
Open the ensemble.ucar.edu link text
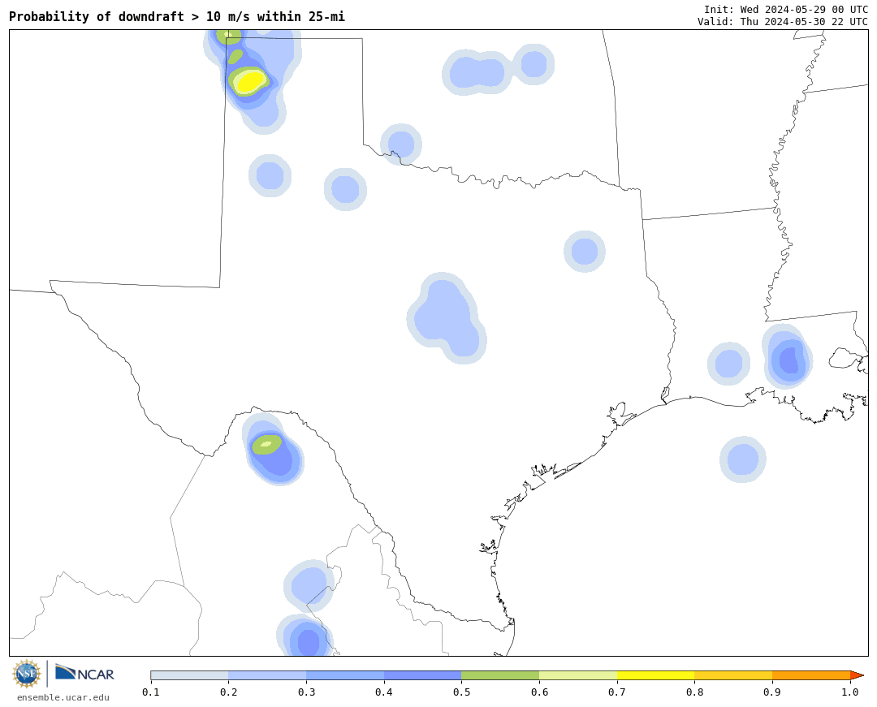63,697
